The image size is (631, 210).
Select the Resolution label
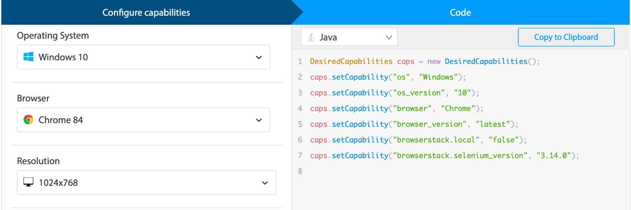click(x=38, y=161)
